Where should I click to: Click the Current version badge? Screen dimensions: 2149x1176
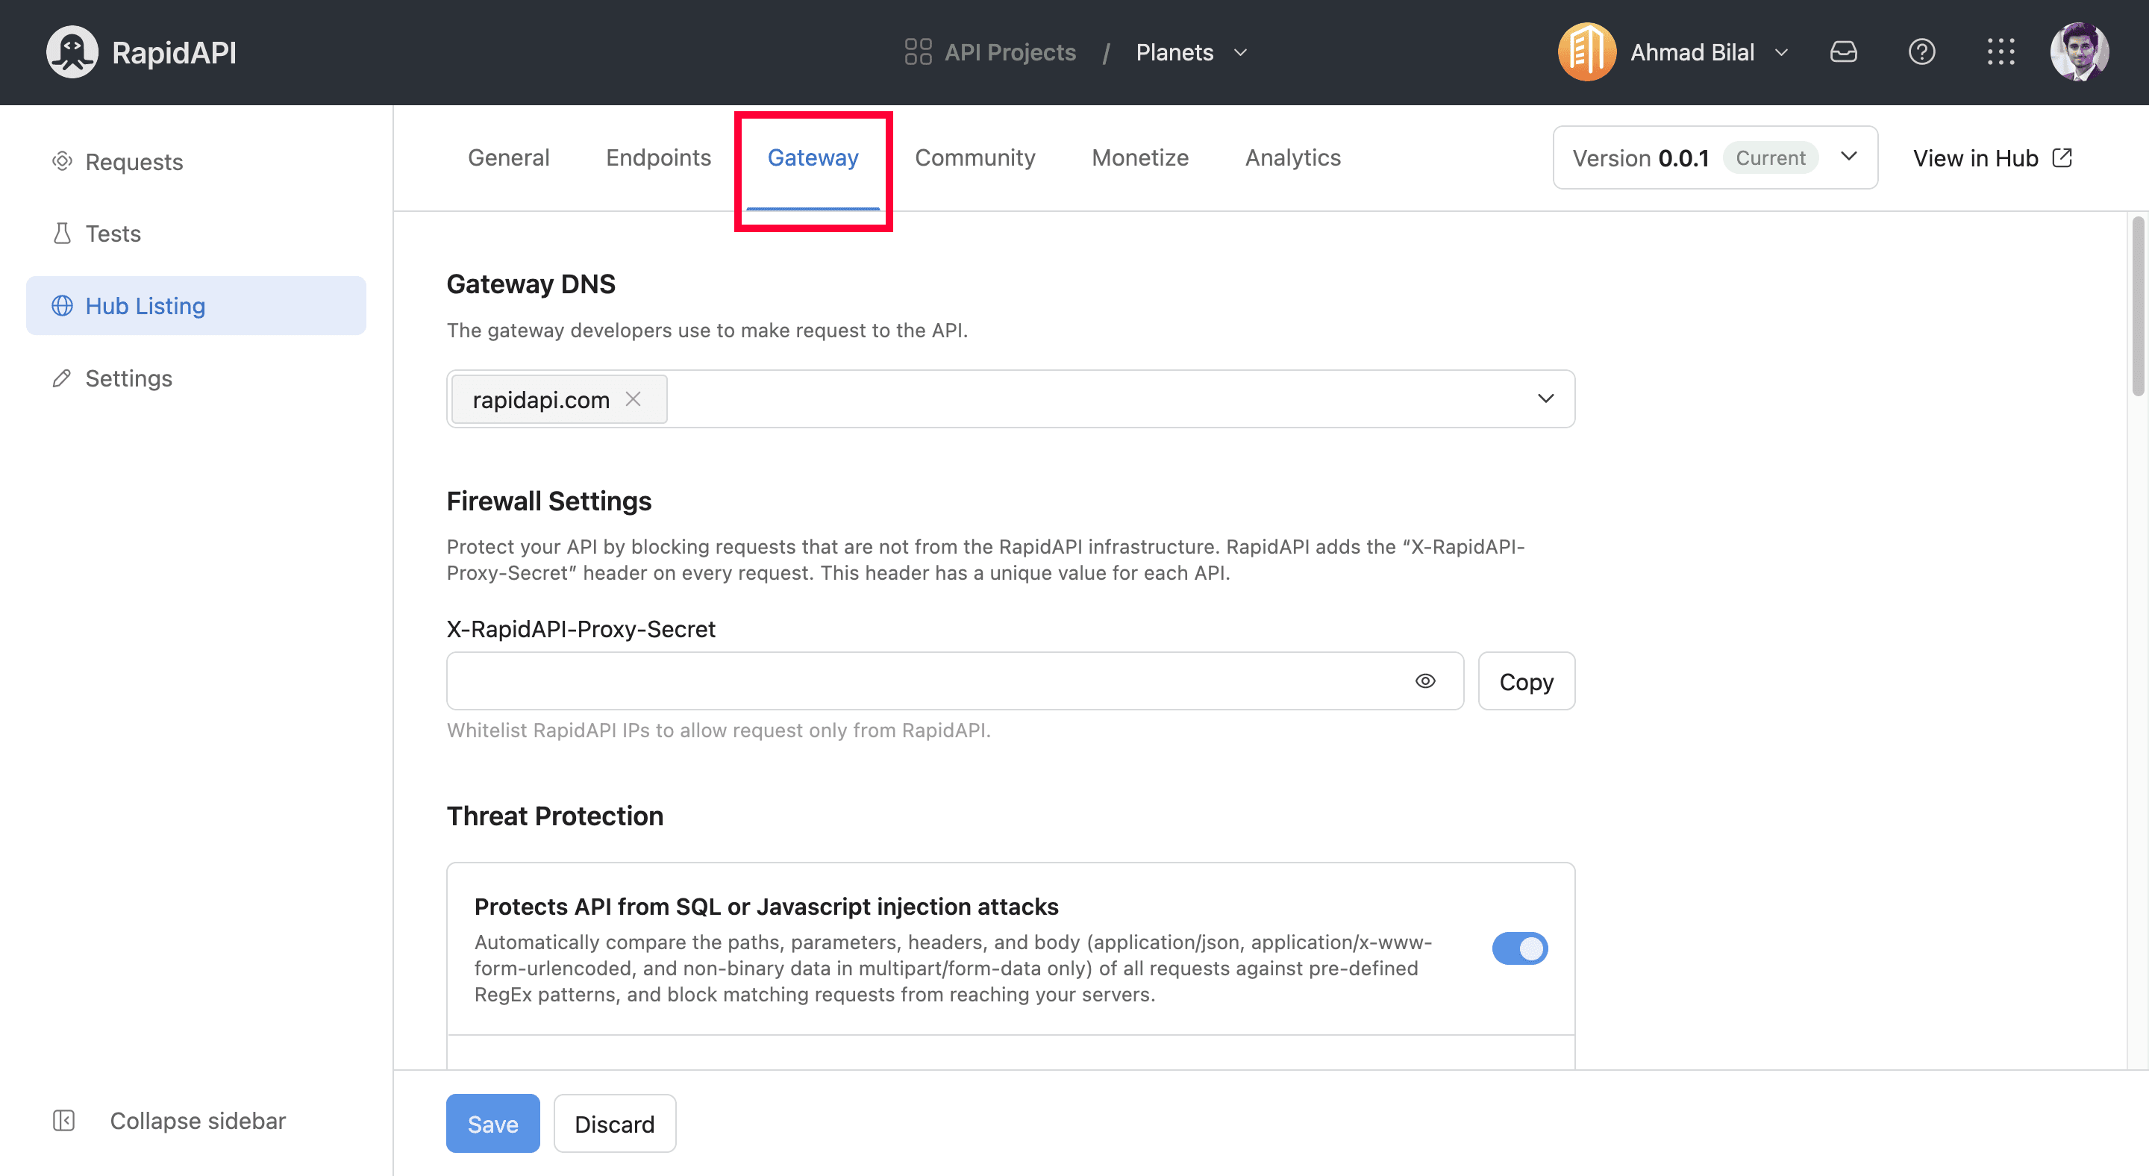1770,157
